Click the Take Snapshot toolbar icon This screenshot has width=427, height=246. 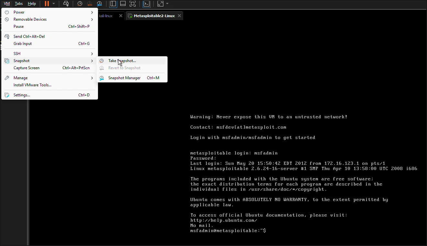80,4
